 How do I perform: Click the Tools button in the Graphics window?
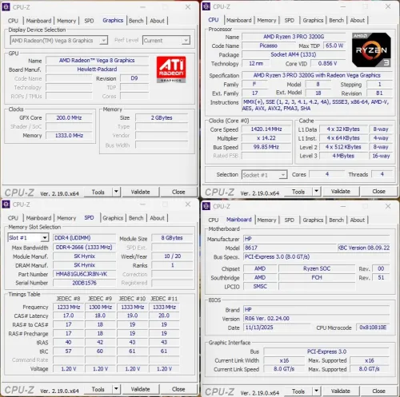[98, 192]
